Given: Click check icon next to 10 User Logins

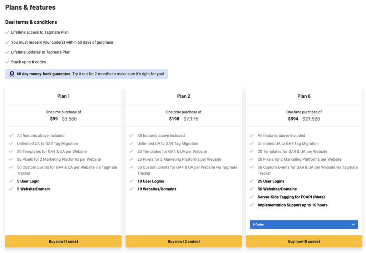Looking at the screenshot, I should pos(132,181).
